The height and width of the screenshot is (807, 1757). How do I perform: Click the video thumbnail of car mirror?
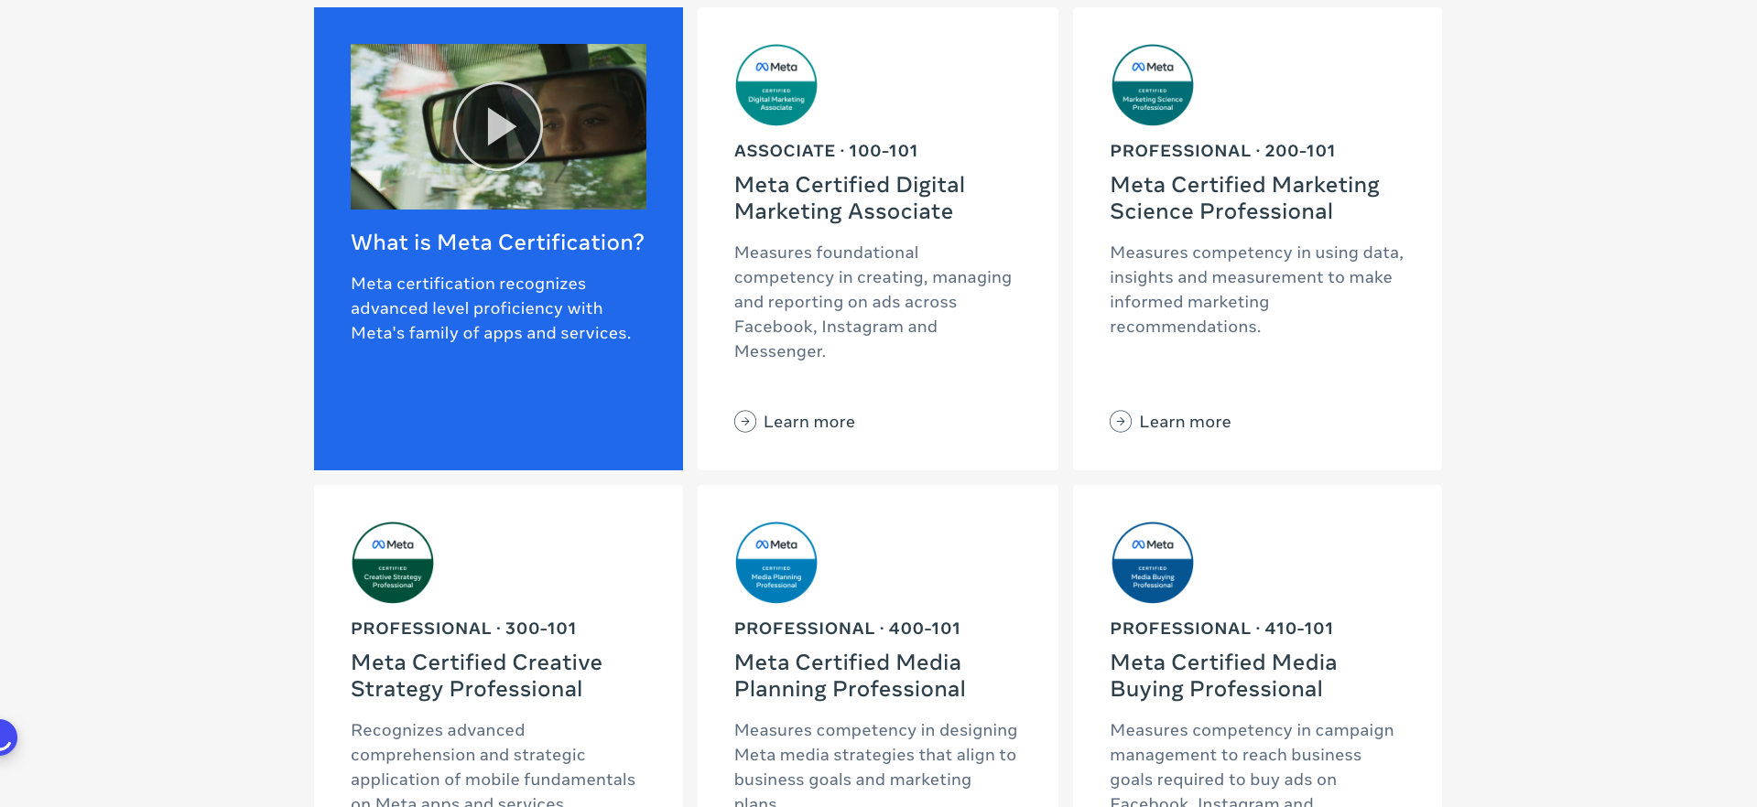point(498,126)
